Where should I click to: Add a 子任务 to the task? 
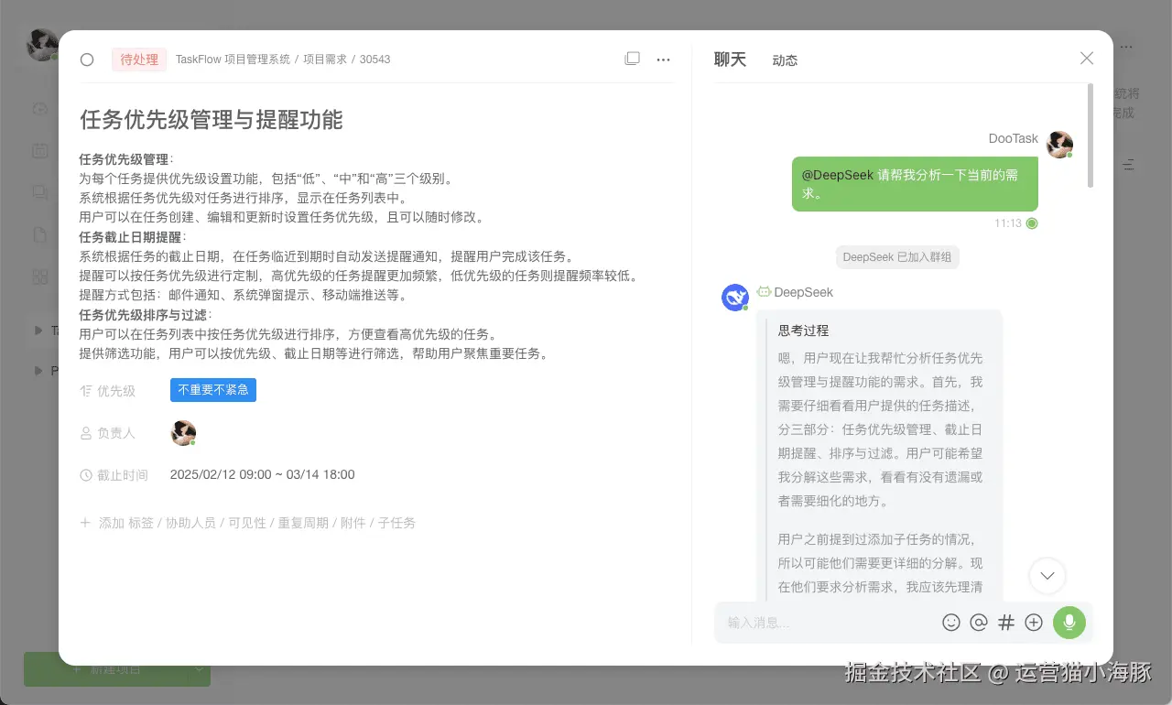[x=396, y=523]
